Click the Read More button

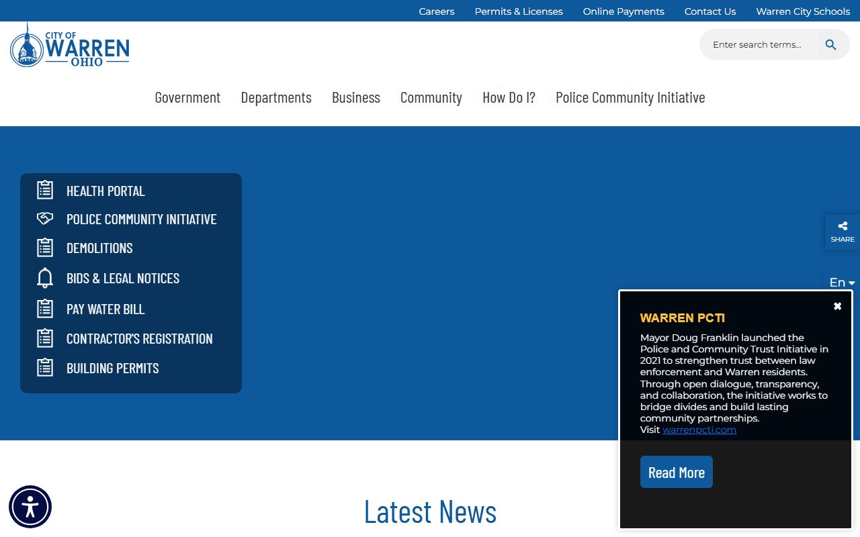click(677, 472)
